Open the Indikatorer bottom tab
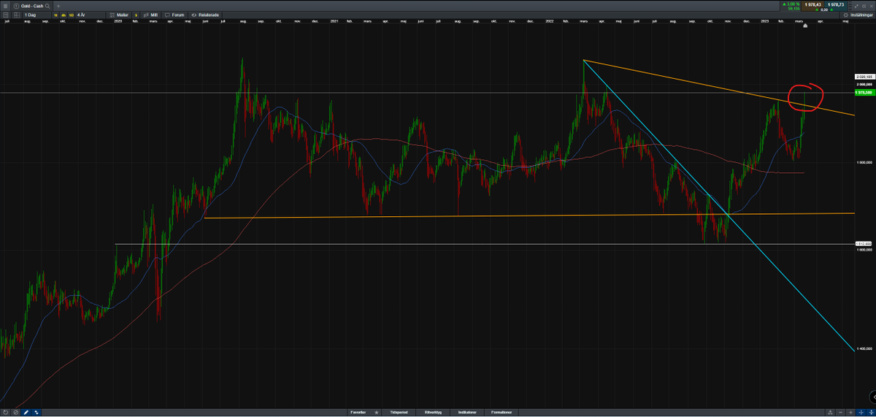This screenshot has width=876, height=417. (x=466, y=412)
